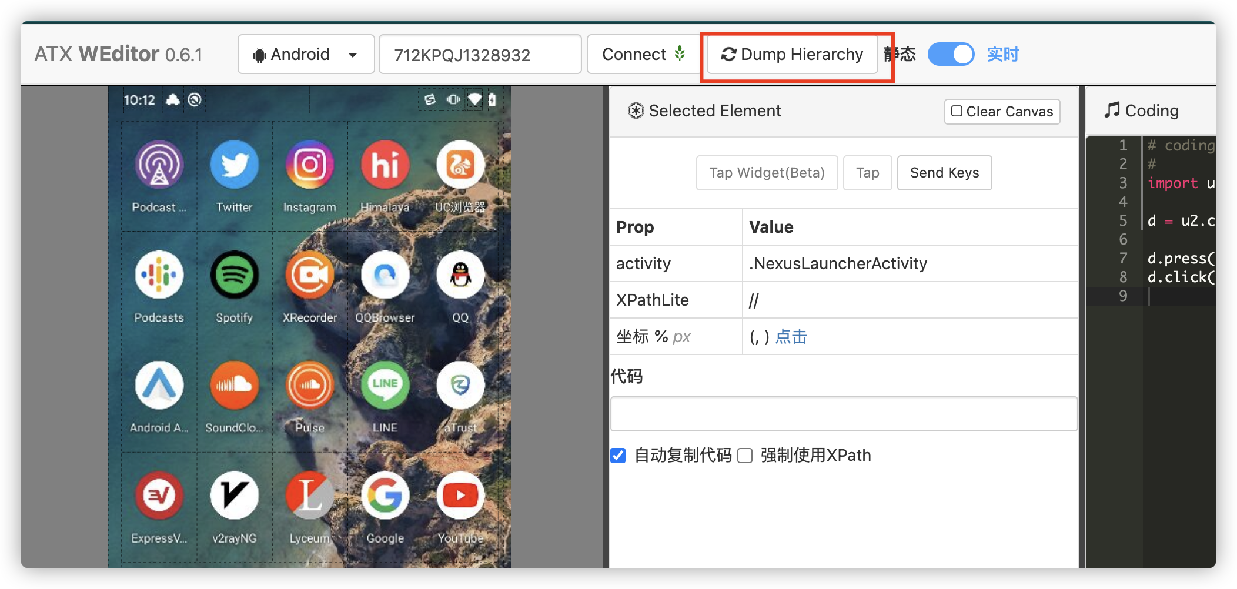Image resolution: width=1237 pixels, height=589 pixels.
Task: Uncheck the 自动复制代码 checkbox
Action: 617,455
